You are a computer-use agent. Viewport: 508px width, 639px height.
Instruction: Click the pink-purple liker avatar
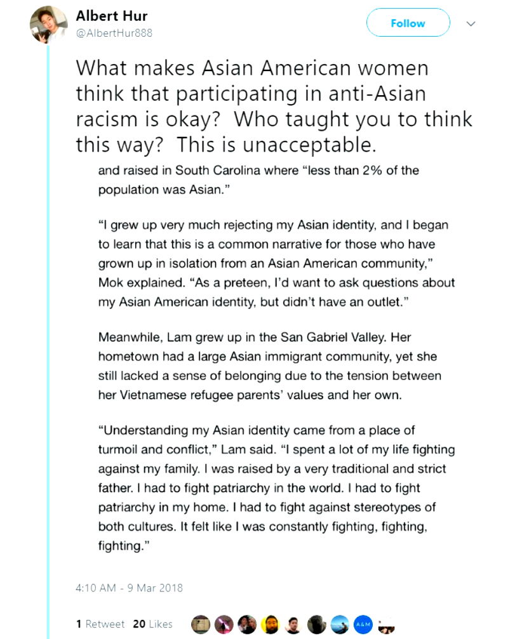pos(224,624)
